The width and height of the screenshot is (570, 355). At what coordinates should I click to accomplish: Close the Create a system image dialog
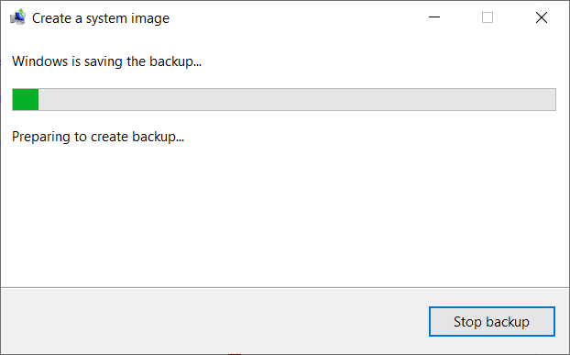pos(542,17)
